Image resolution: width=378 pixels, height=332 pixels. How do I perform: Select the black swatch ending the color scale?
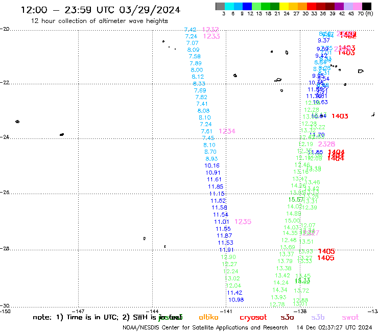pos(366,6)
